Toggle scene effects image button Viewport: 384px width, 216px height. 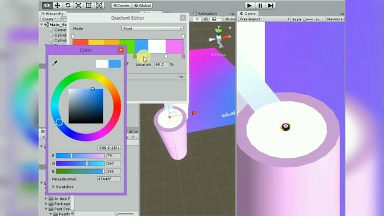click(x=214, y=19)
